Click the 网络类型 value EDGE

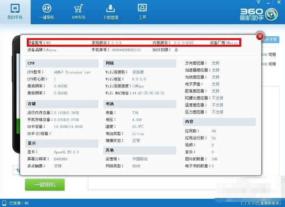(x=136, y=166)
